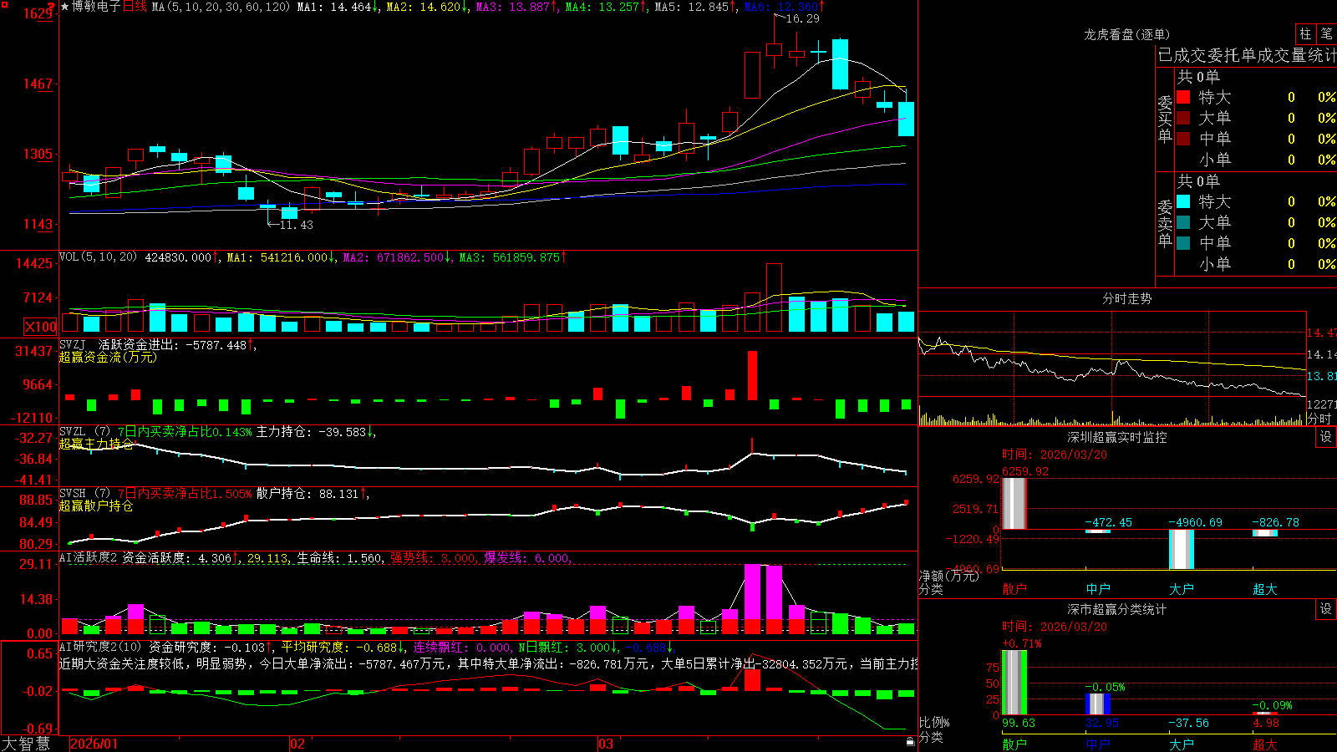Image resolution: width=1337 pixels, height=752 pixels.
Task: Click the red question mark icon top-left
Action: (52, 8)
